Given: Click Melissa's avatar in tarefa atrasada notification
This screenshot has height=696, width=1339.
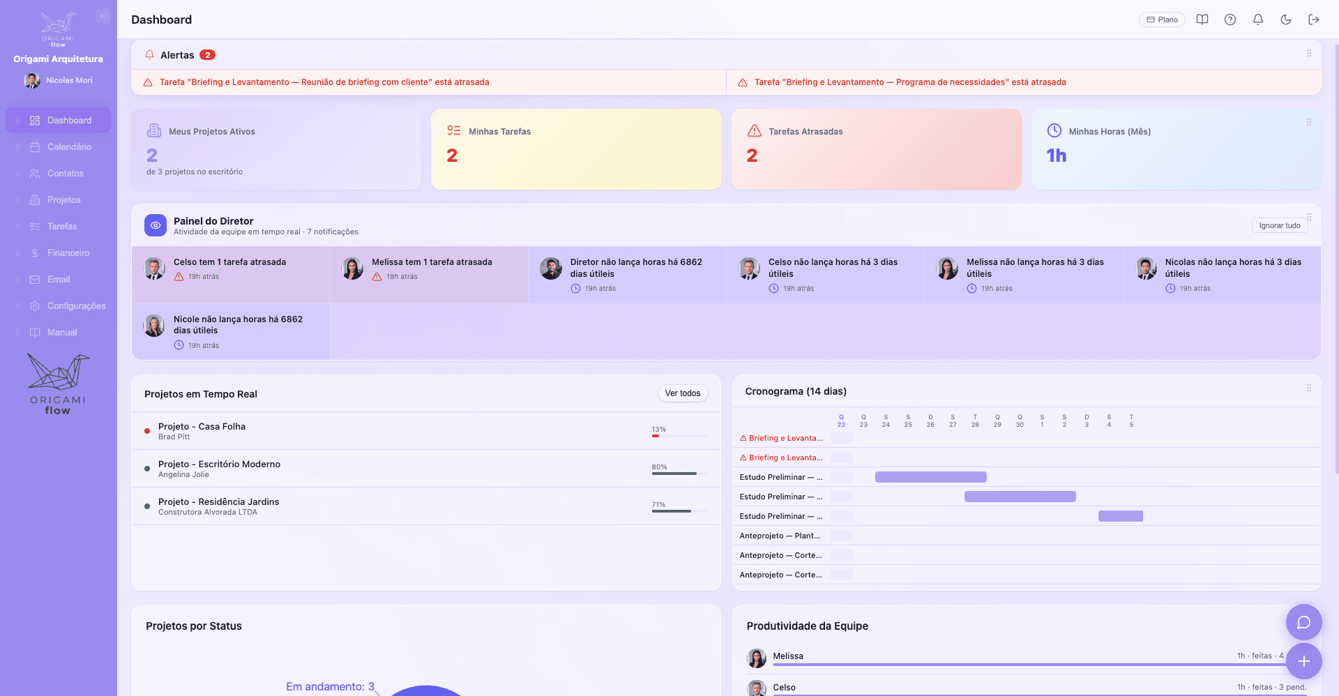Looking at the screenshot, I should click(352, 268).
